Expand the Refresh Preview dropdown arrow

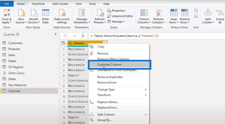click(105, 22)
